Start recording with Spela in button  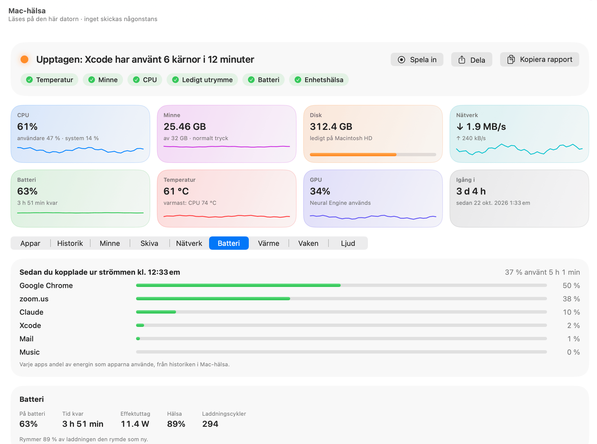pyautogui.click(x=417, y=60)
